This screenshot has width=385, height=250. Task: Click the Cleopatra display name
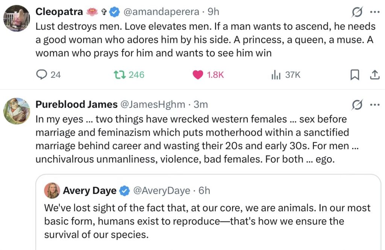(x=59, y=12)
